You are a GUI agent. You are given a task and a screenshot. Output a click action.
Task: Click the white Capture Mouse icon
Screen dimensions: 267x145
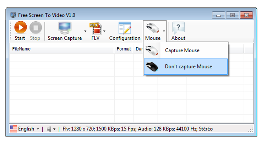(152, 50)
